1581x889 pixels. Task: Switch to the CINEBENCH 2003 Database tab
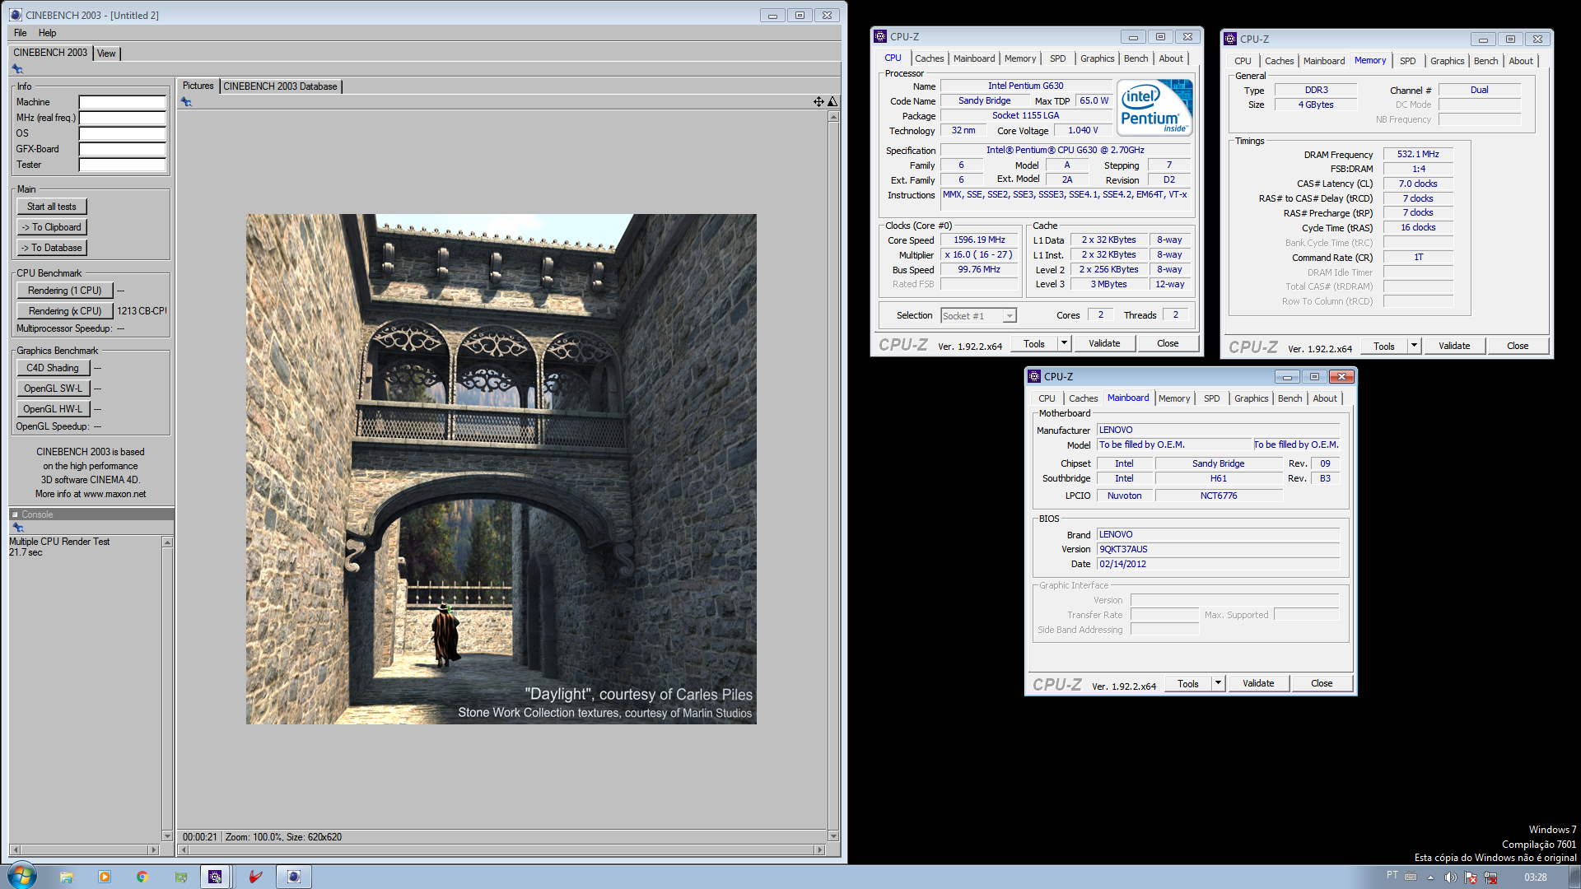[x=280, y=86]
